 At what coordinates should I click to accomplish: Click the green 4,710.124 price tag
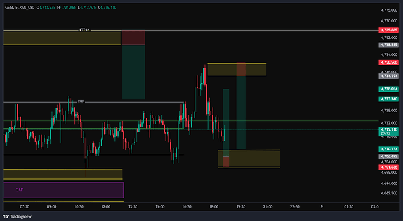click(x=389, y=149)
